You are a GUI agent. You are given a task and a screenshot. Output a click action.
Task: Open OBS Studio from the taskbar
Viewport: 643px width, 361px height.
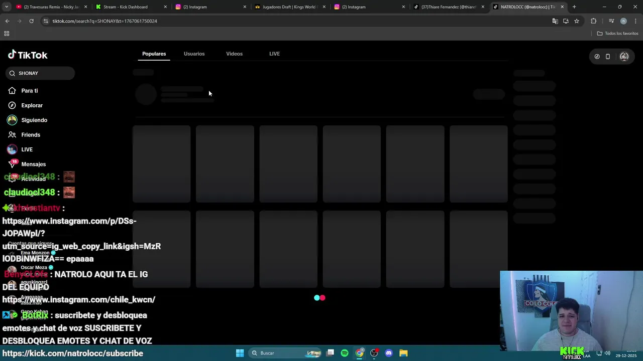[374, 353]
